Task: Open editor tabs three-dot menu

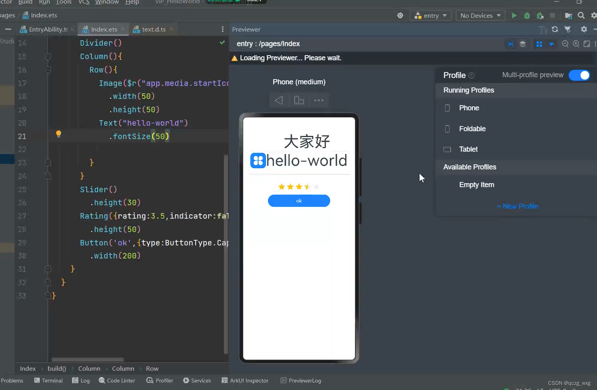Action: (223, 29)
